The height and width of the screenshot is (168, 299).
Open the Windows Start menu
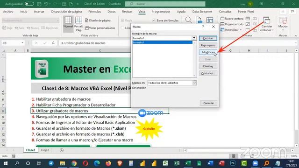[5, 163]
